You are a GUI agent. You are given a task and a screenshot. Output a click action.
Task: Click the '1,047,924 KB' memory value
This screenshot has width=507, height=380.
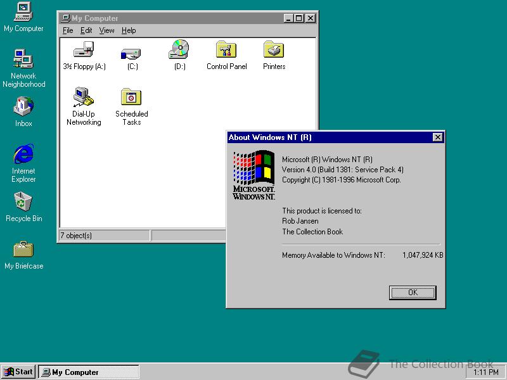(x=423, y=255)
